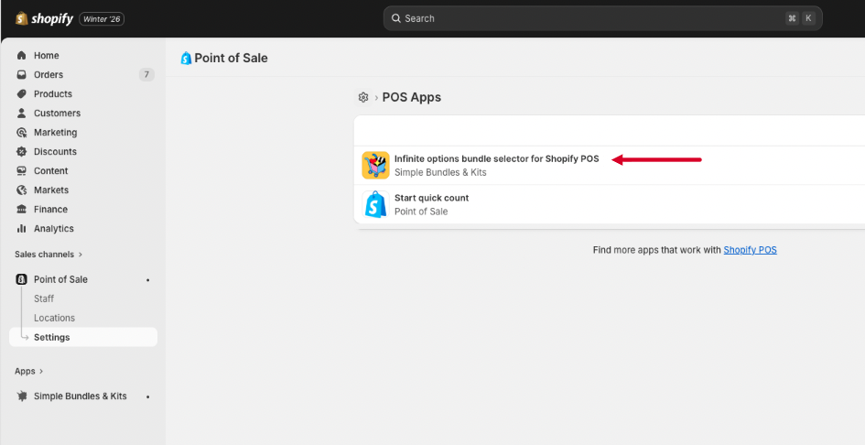Open Locations under Point of Sale
The image size is (865, 445).
tap(54, 318)
